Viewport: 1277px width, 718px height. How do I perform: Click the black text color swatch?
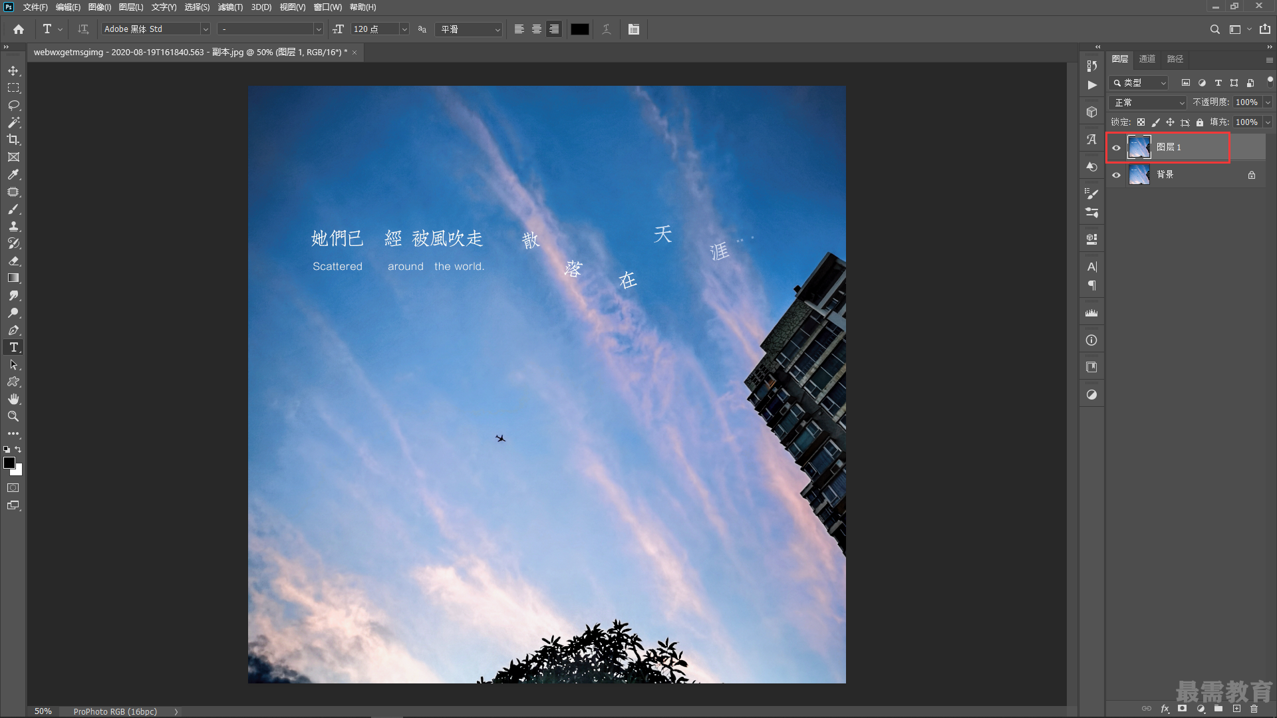coord(580,29)
